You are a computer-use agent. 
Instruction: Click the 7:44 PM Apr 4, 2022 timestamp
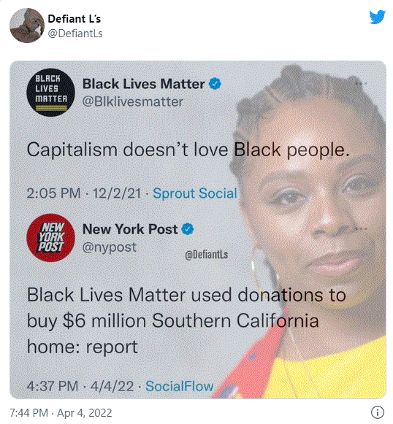coord(61,413)
